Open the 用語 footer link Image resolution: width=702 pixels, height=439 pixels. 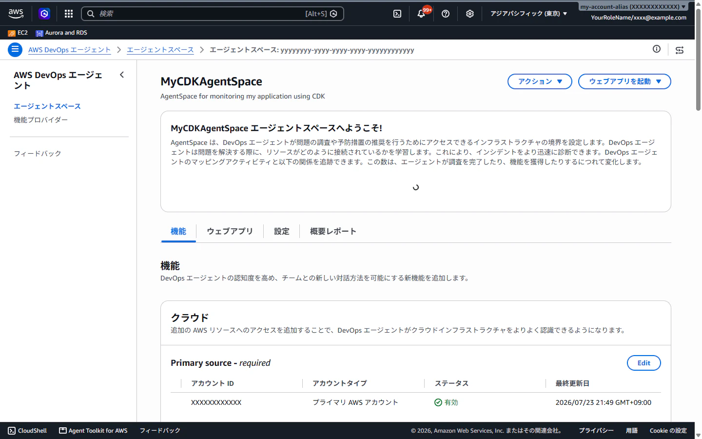point(632,431)
